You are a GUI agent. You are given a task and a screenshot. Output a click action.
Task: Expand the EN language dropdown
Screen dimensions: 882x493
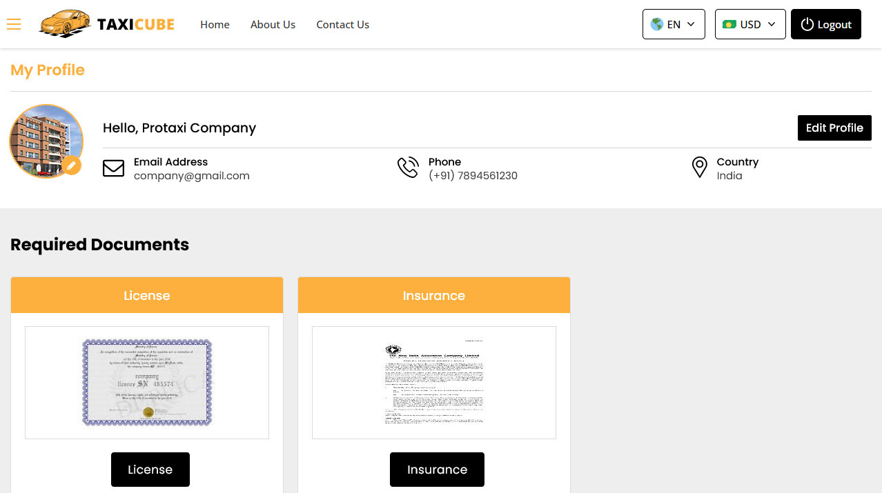pyautogui.click(x=674, y=23)
